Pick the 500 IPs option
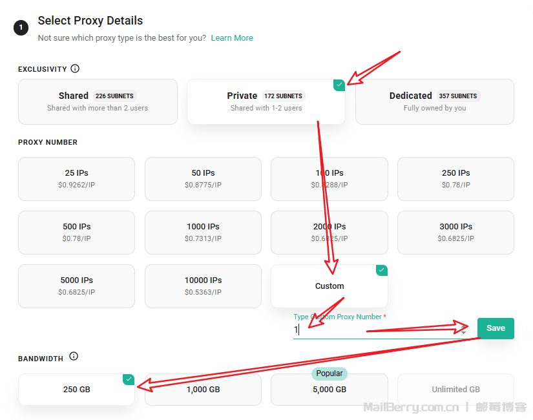The height and width of the screenshot is (420, 533). pos(76,233)
